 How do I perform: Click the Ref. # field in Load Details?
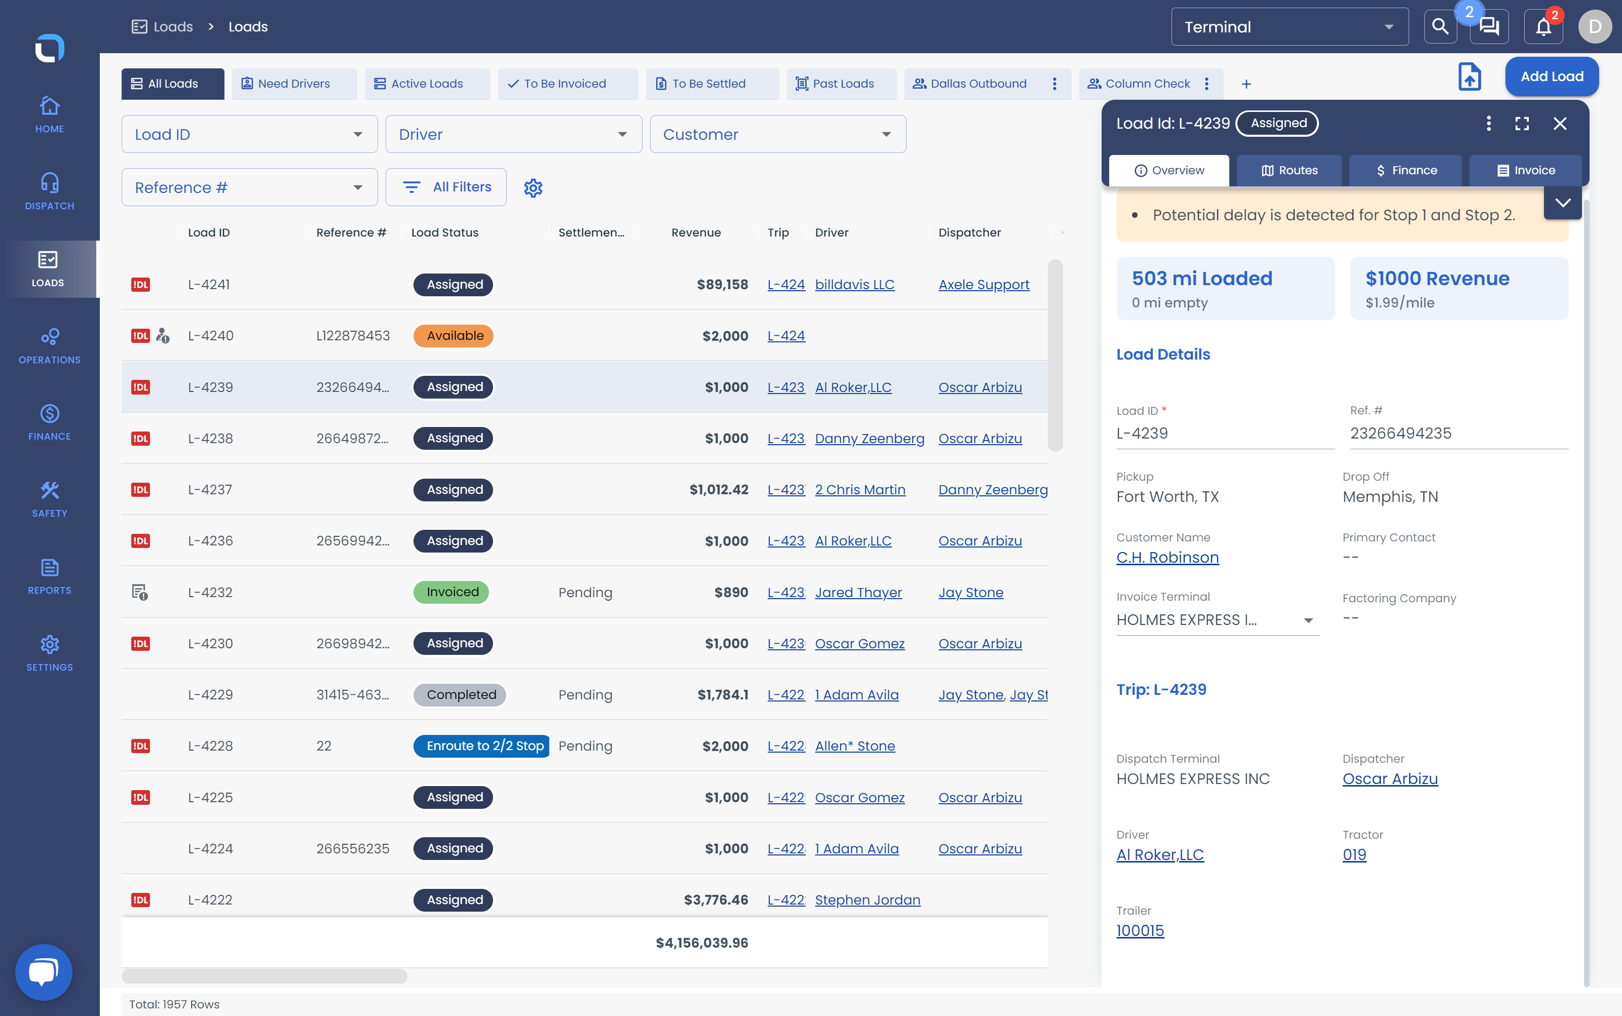pyautogui.click(x=1459, y=434)
